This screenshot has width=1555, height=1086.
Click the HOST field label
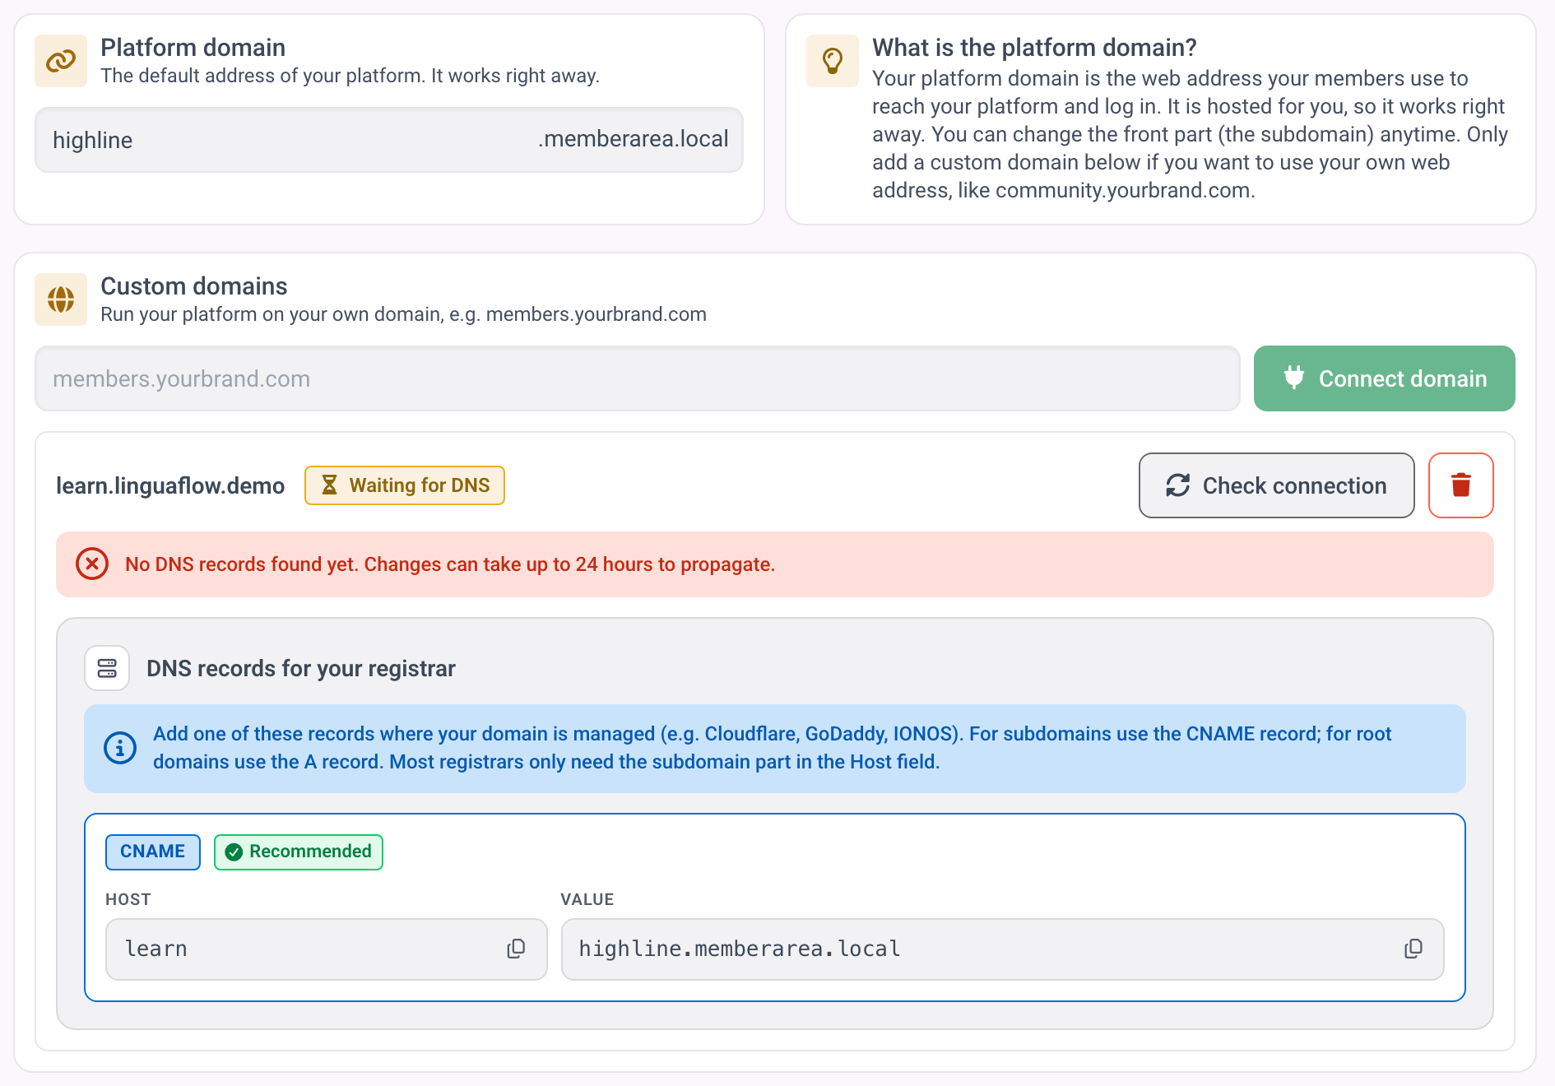click(x=128, y=899)
